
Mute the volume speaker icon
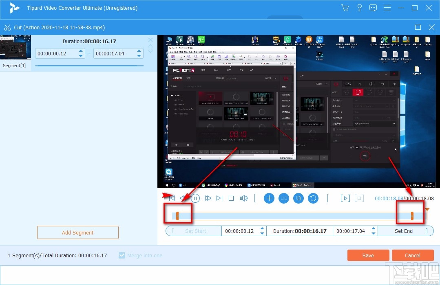[243, 198]
